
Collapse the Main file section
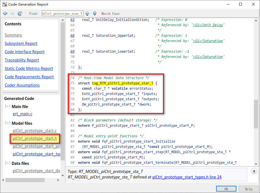7,106
